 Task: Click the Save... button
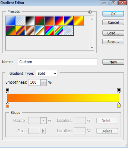[x=113, y=42]
